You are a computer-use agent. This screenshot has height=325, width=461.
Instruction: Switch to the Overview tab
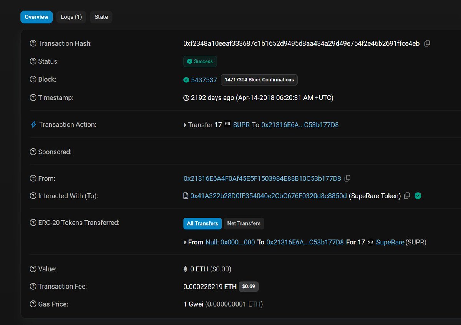[36, 17]
